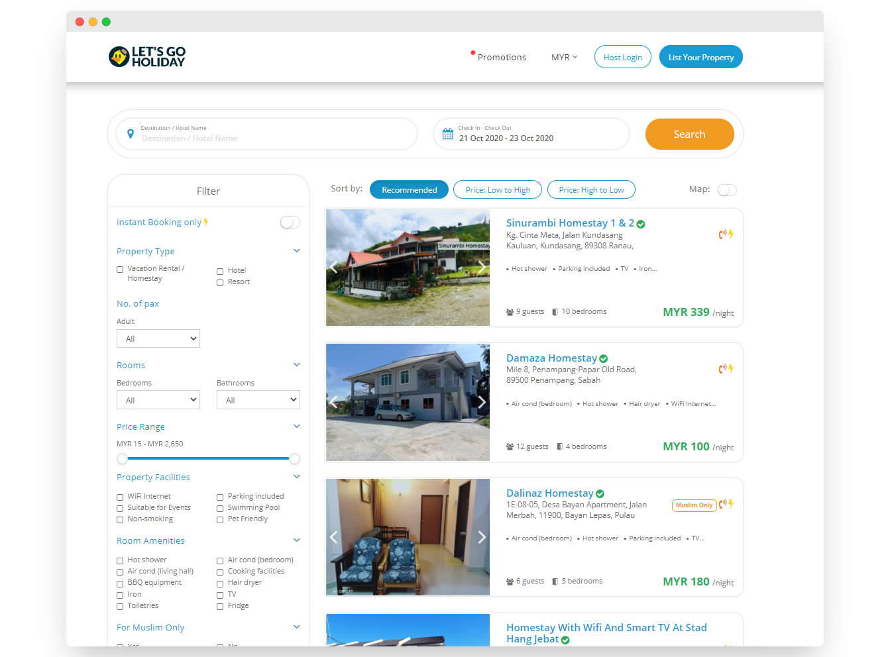Open the MYR currency selector
This screenshot has width=890, height=657.
564,58
